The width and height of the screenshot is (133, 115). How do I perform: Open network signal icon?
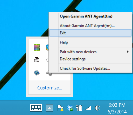click(x=88, y=108)
